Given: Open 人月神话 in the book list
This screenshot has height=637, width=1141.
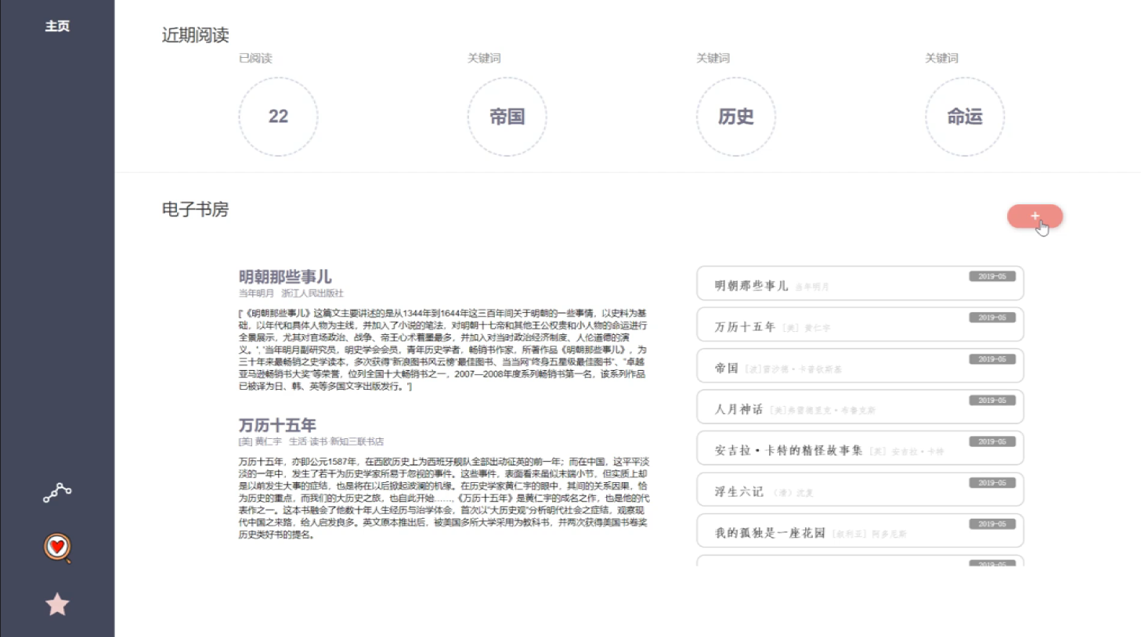Looking at the screenshot, I should pyautogui.click(x=859, y=408).
